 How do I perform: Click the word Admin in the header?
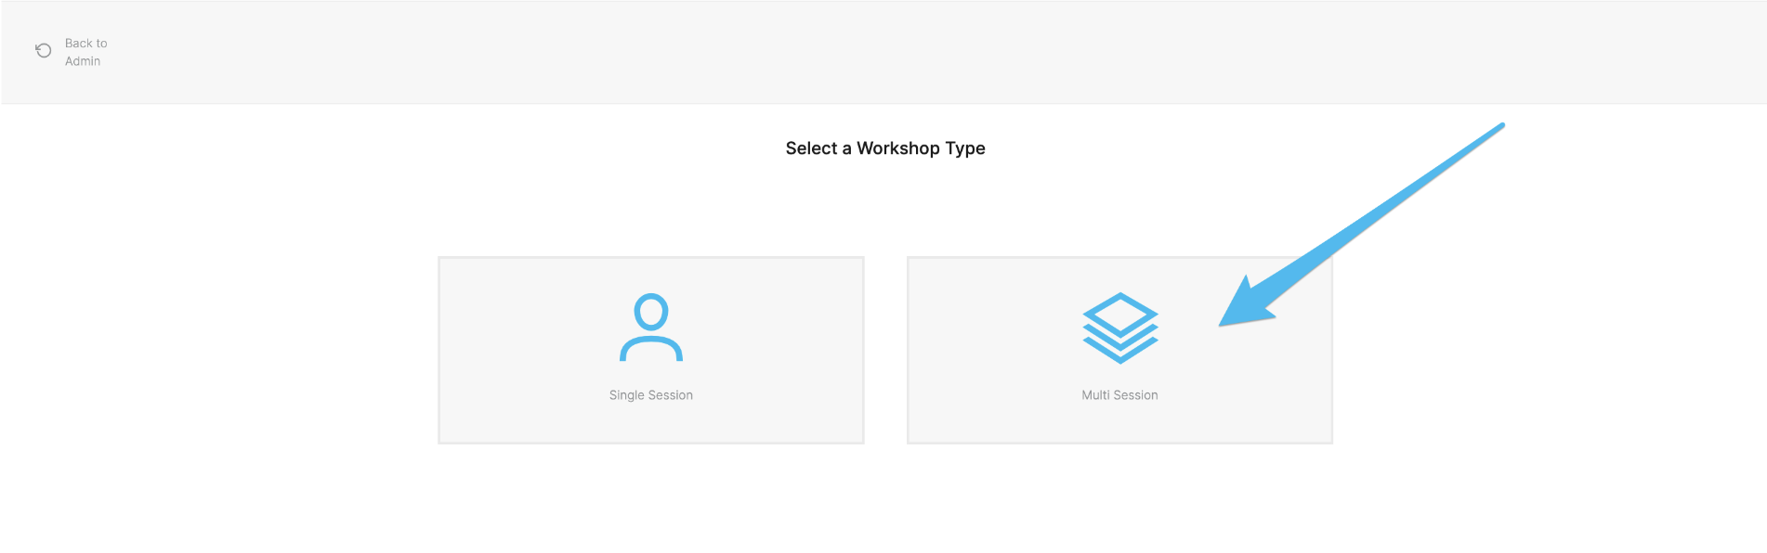click(83, 61)
